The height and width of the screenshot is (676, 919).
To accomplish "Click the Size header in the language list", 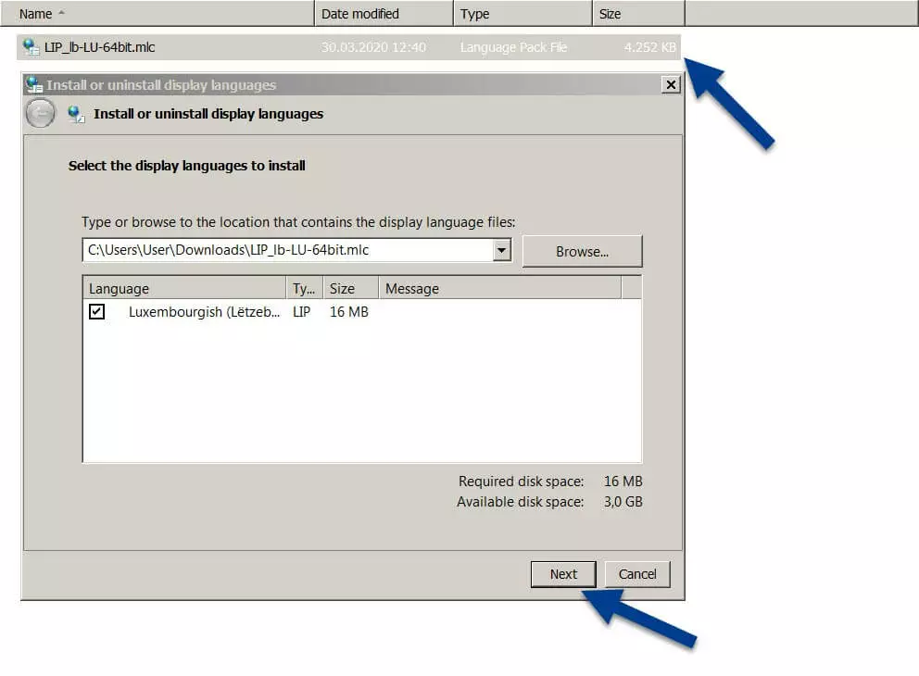I will point(350,289).
